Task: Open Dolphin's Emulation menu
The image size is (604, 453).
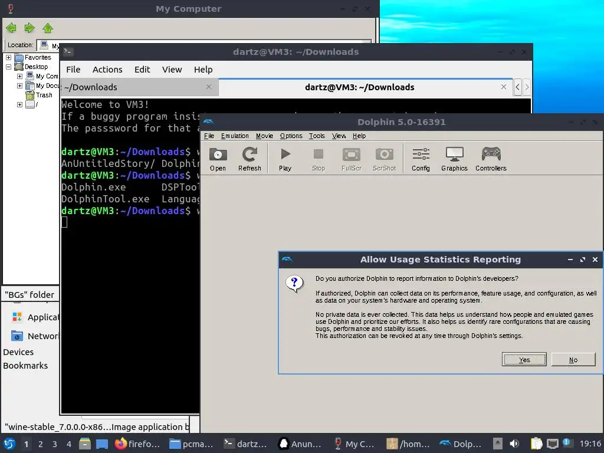Action: (x=235, y=136)
